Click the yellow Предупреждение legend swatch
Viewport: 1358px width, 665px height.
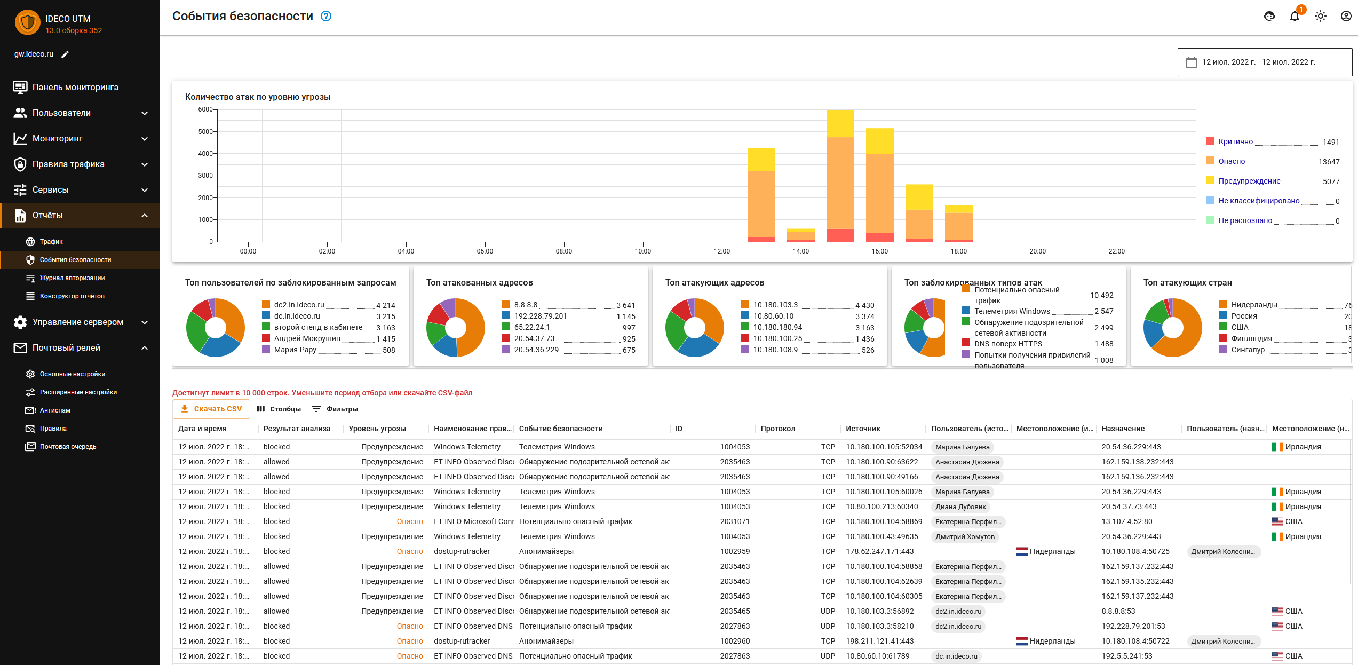(x=1210, y=180)
